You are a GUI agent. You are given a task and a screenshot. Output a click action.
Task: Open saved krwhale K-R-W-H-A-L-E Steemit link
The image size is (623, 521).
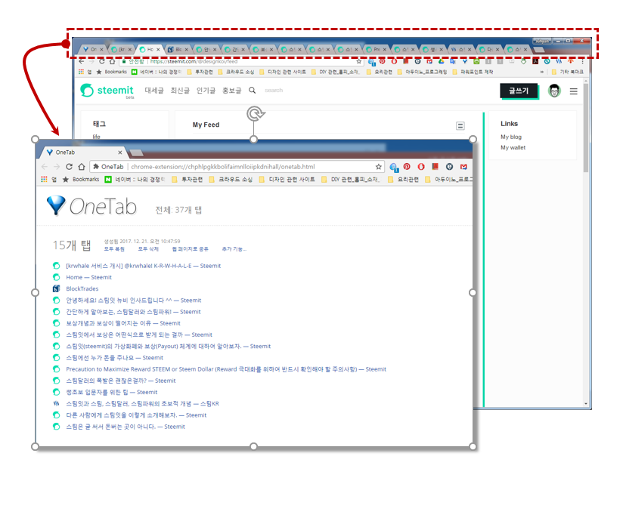143,266
